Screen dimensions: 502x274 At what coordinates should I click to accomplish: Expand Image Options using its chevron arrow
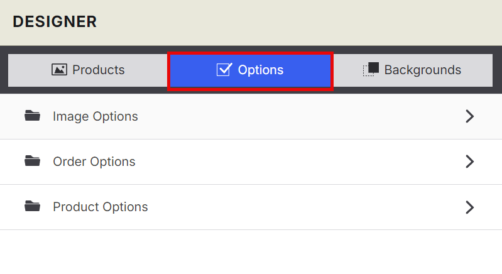(469, 116)
